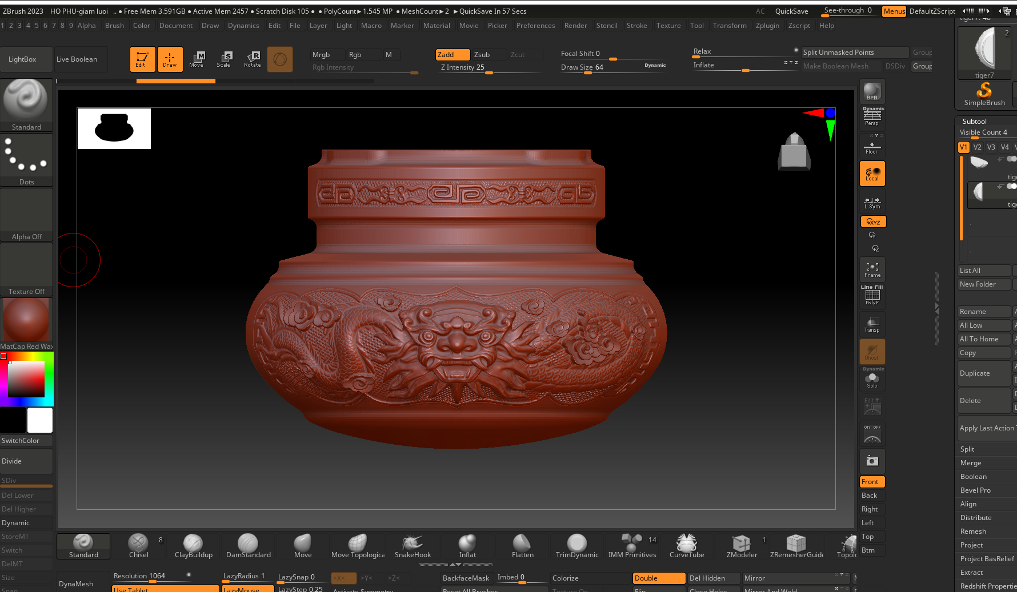Toggle Perspective view button
1017x592 pixels.
tap(872, 118)
